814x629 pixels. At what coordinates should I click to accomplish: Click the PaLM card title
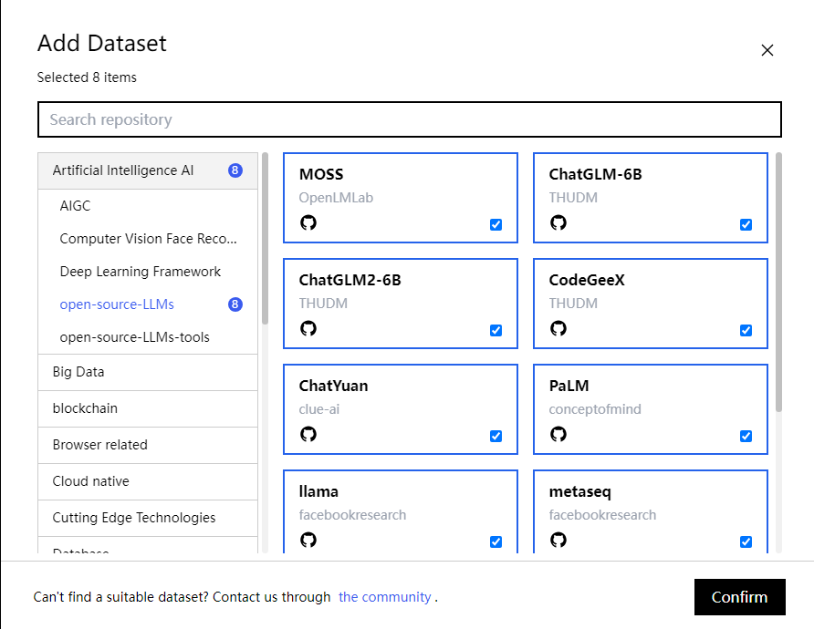click(569, 386)
